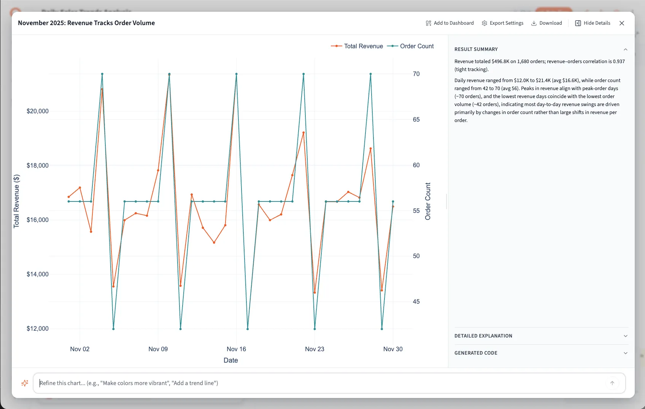
Task: Collapse the Result Summary section
Action: click(625, 49)
